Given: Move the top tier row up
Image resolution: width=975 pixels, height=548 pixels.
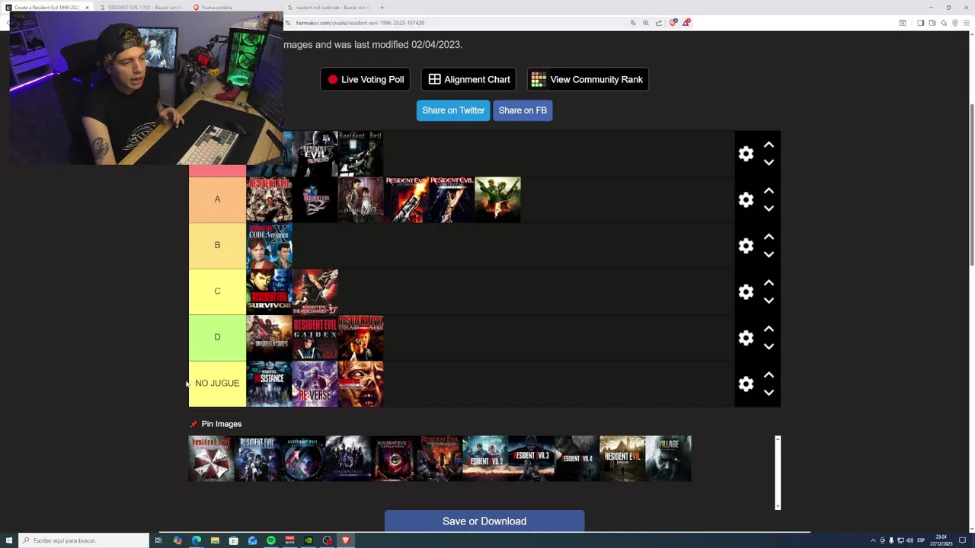Looking at the screenshot, I should (769, 145).
